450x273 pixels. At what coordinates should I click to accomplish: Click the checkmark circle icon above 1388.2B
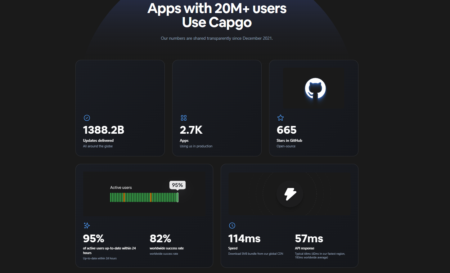tap(87, 118)
